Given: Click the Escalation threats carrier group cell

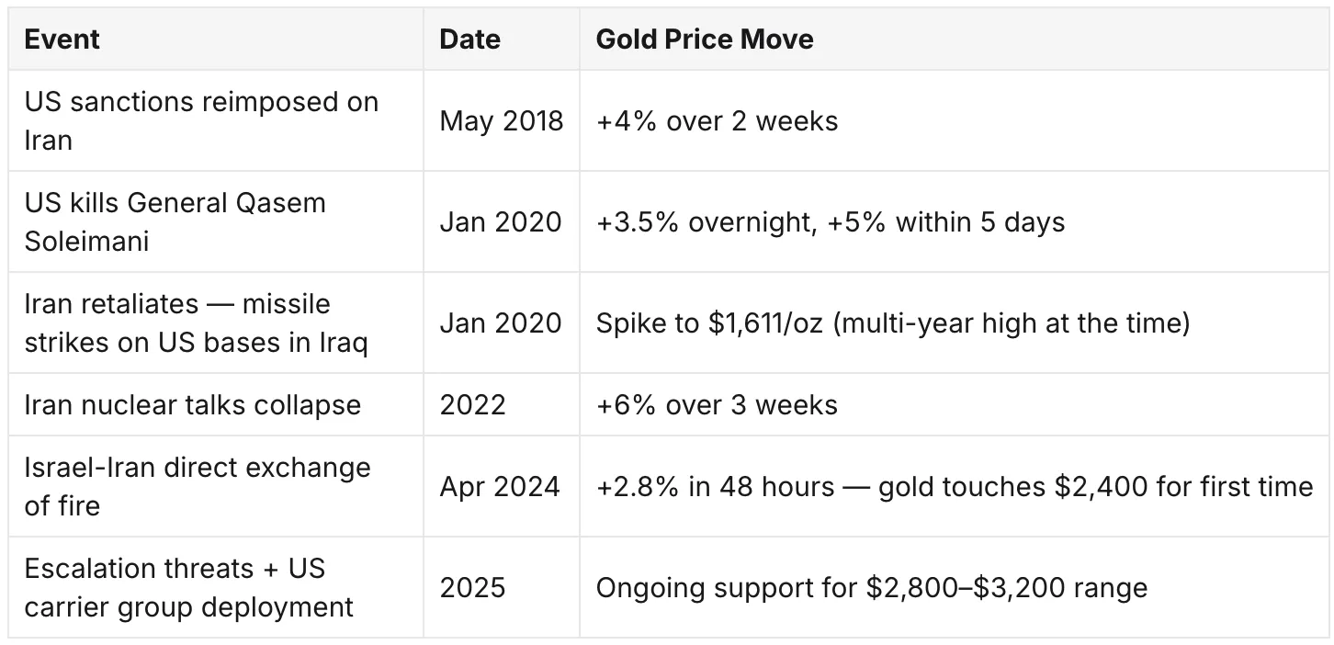Looking at the screenshot, I should [216, 587].
